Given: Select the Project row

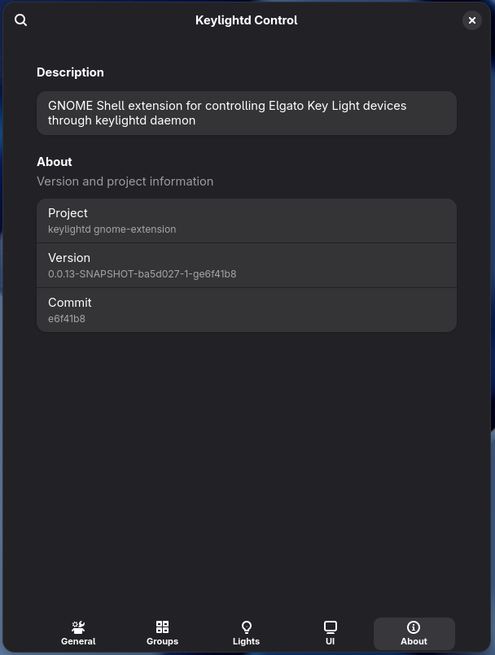Looking at the screenshot, I should pyautogui.click(x=246, y=220).
